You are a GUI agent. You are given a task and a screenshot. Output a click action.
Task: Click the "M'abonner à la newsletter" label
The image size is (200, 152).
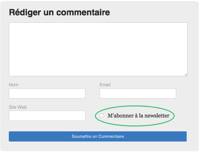138,116
